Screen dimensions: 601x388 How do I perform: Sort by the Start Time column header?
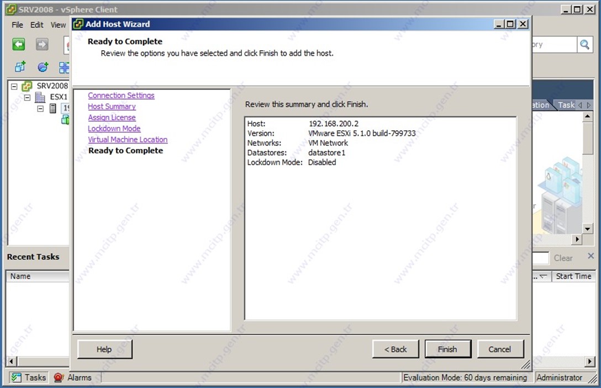click(573, 276)
